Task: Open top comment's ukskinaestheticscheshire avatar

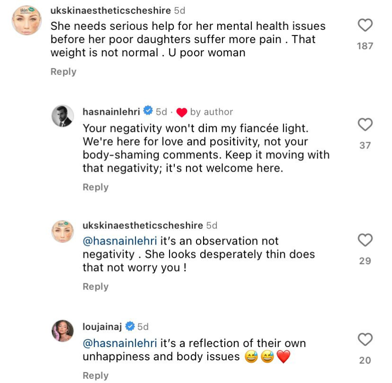Action: coord(27,20)
